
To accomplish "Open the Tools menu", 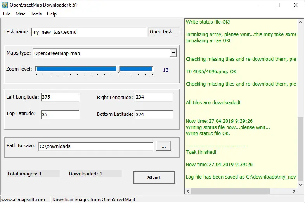I will pyautogui.click(x=36, y=14).
